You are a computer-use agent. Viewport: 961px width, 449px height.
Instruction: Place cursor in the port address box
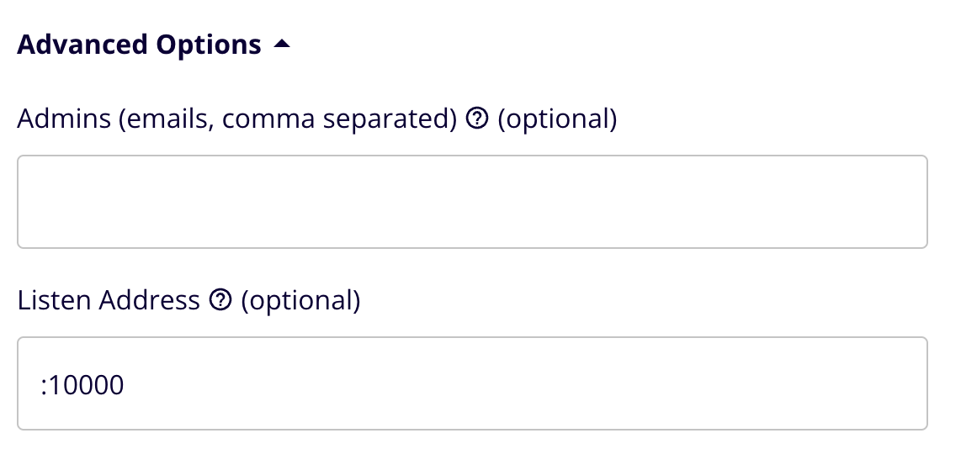(x=472, y=384)
